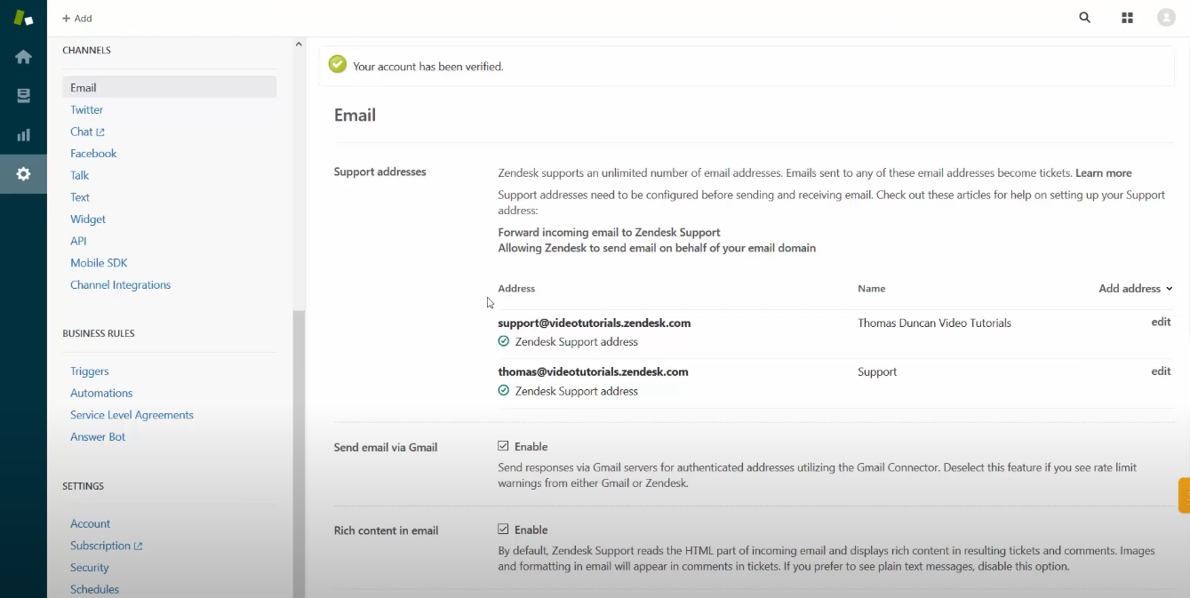Click the Name column header
Viewport: 1190px width, 598px height.
(871, 289)
